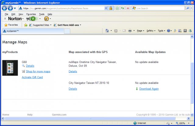Image resolution: width=195 pixels, height=126 pixels.
Task: Expand the address bar history dropdown
Action: click(x=106, y=8)
